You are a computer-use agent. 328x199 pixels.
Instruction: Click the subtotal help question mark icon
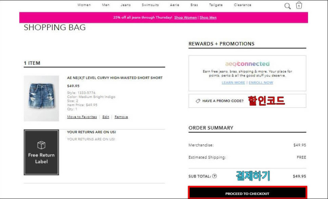click(215, 176)
